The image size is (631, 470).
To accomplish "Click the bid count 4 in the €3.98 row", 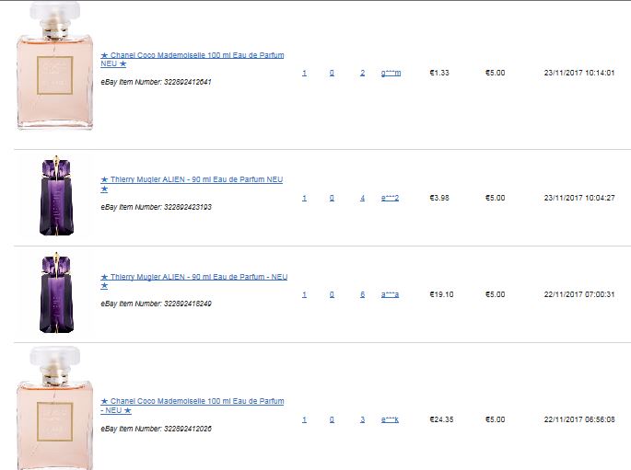I will [363, 198].
